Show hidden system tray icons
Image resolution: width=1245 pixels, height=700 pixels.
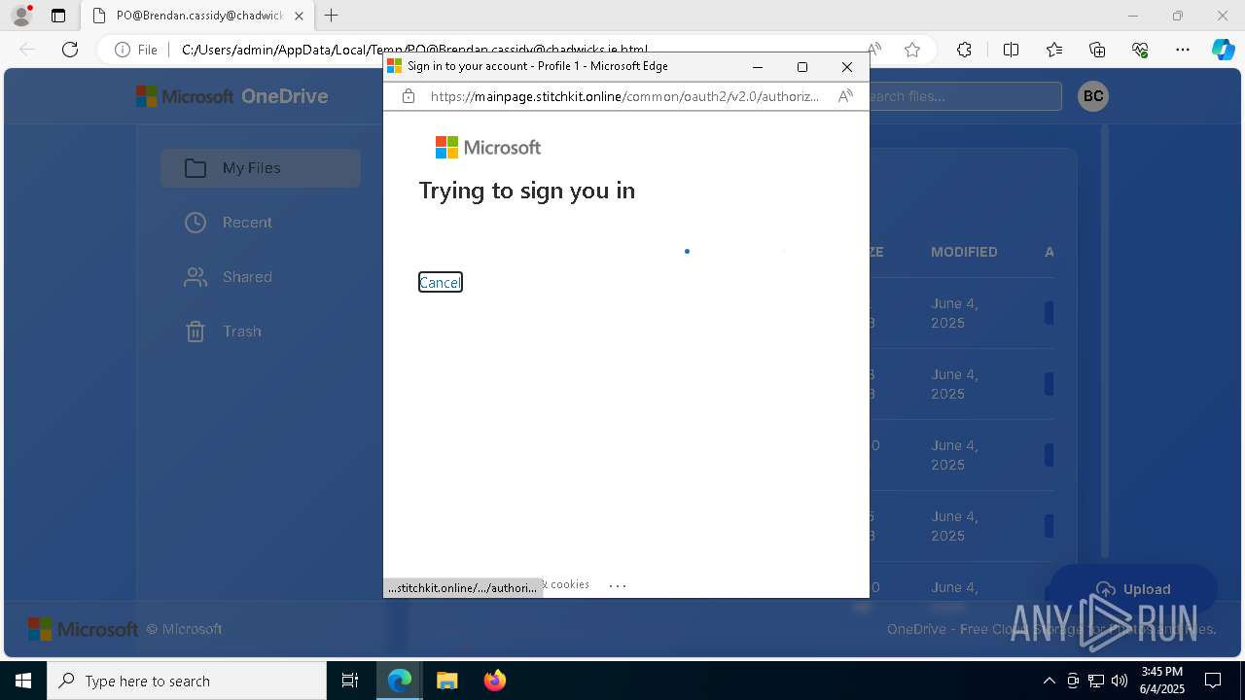1049,681
